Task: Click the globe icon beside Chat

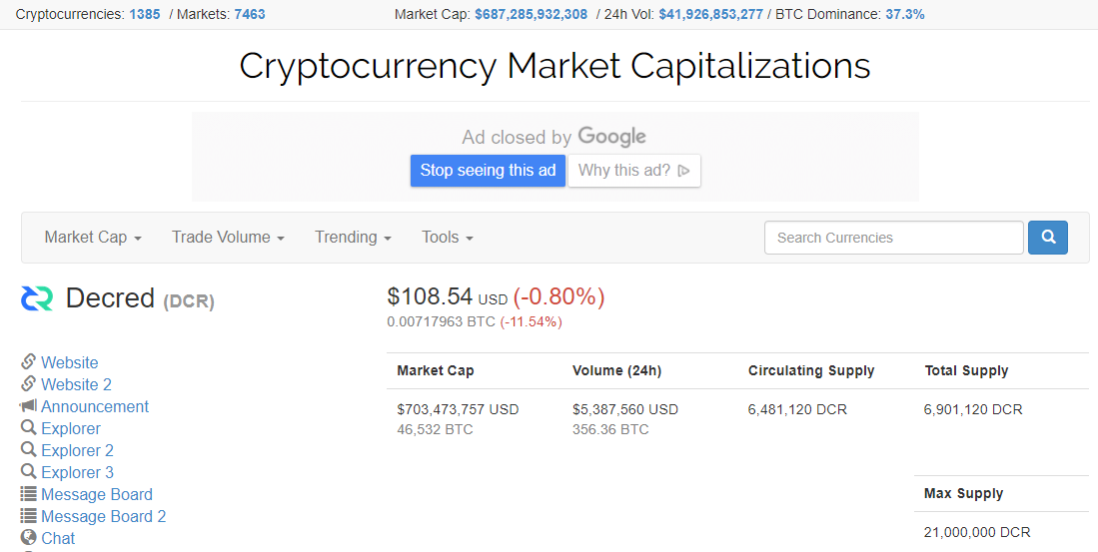Action: coord(28,537)
